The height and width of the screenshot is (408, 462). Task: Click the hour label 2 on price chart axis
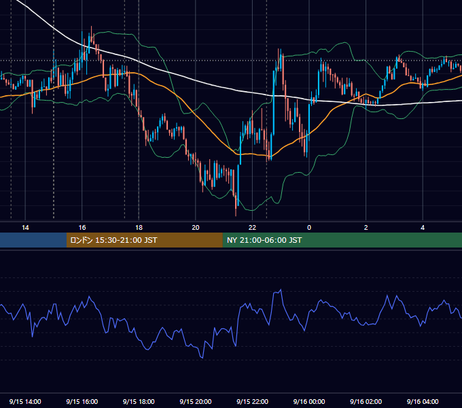[366, 228]
